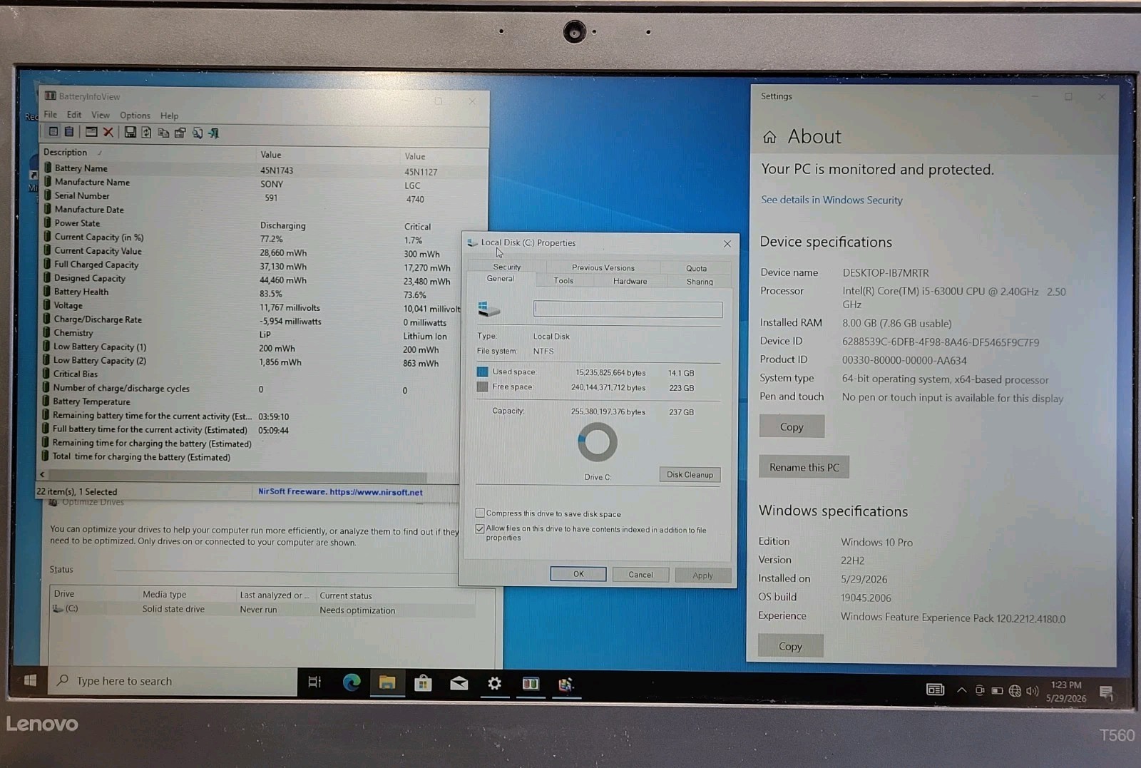This screenshot has width=1141, height=768.
Task: Click the Disk Cleanup button
Action: [x=690, y=474]
